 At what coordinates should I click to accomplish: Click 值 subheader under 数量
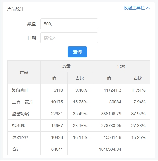(54, 78)
